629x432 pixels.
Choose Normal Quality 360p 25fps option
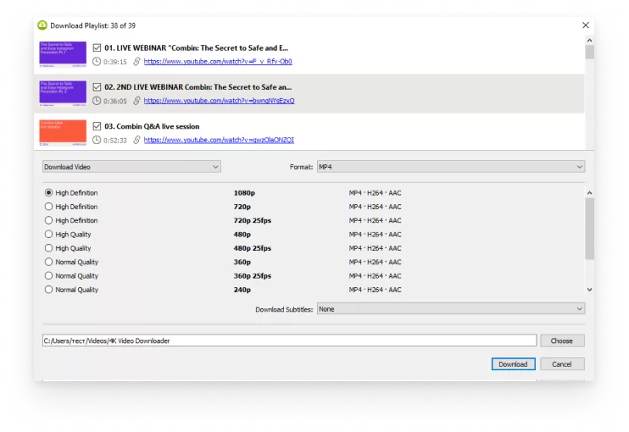(x=48, y=275)
